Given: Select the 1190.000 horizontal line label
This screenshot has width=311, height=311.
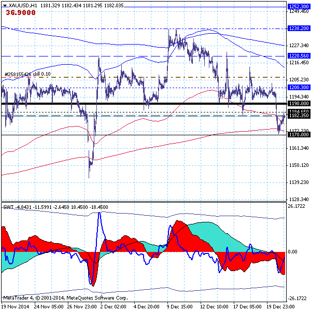Looking at the screenshot, I should [x=299, y=103].
